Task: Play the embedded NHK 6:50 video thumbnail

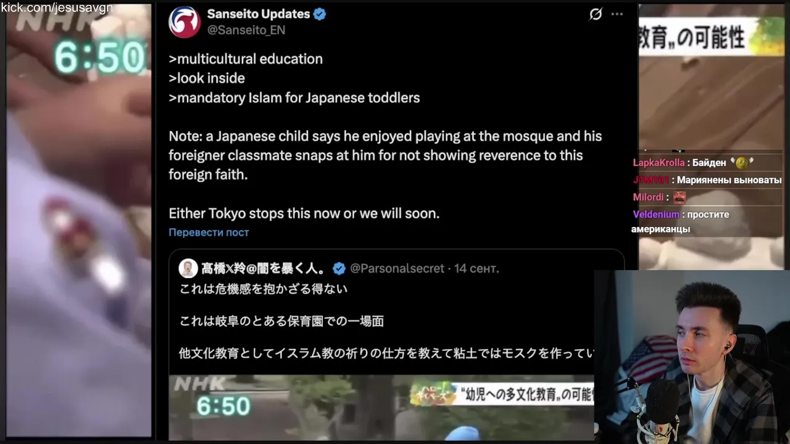Action: [381, 407]
